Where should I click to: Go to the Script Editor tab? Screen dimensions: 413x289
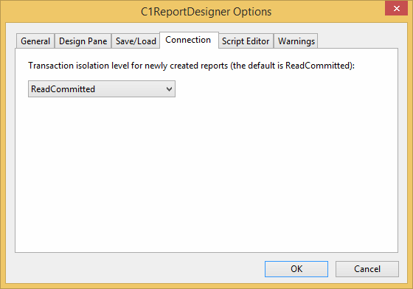tap(246, 41)
